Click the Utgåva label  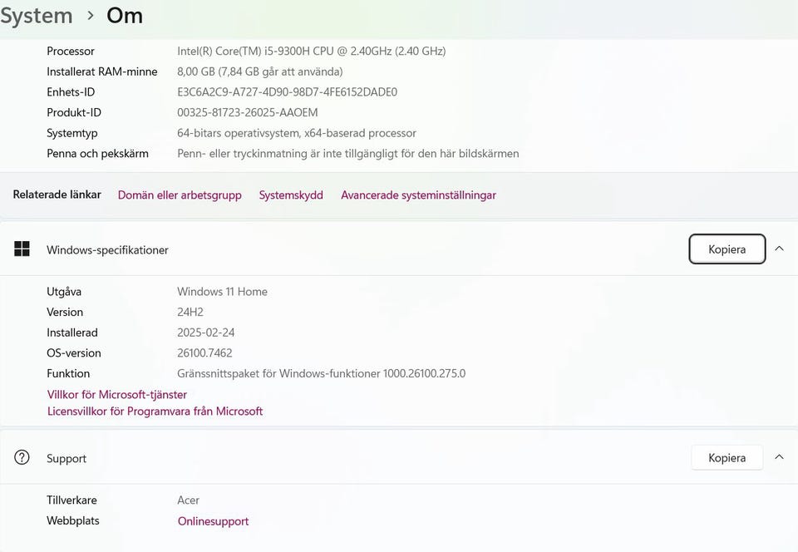64,292
